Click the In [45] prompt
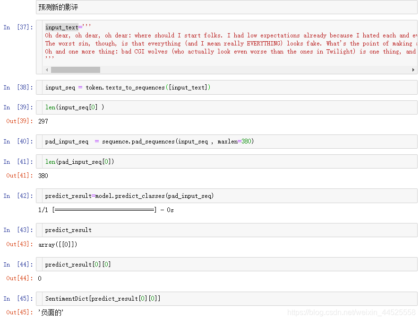Image resolution: width=420 pixels, height=321 pixels. tap(18, 298)
